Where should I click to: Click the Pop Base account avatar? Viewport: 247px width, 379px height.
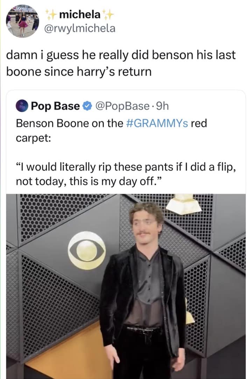[22, 105]
